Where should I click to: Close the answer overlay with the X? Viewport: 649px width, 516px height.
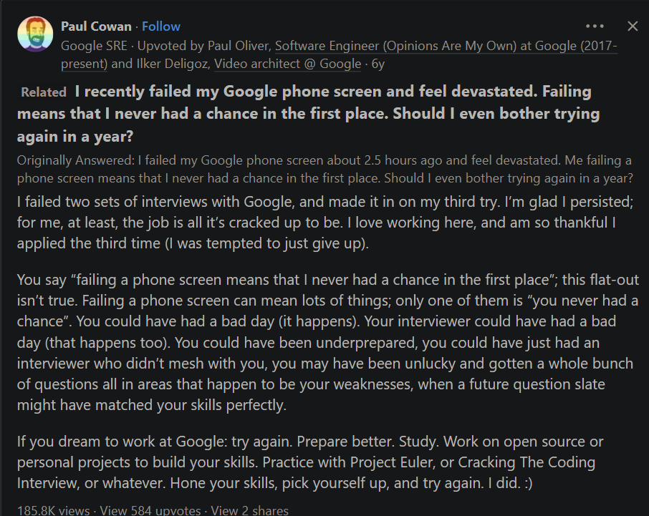click(x=633, y=26)
